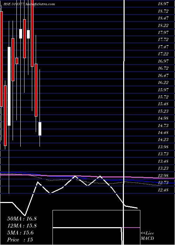Select the 15.23 axis value
Image resolution: width=175 pixels, height=245 pixels.
pyautogui.click(x=163, y=111)
